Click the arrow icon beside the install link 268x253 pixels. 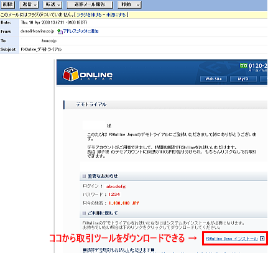coord(262,239)
